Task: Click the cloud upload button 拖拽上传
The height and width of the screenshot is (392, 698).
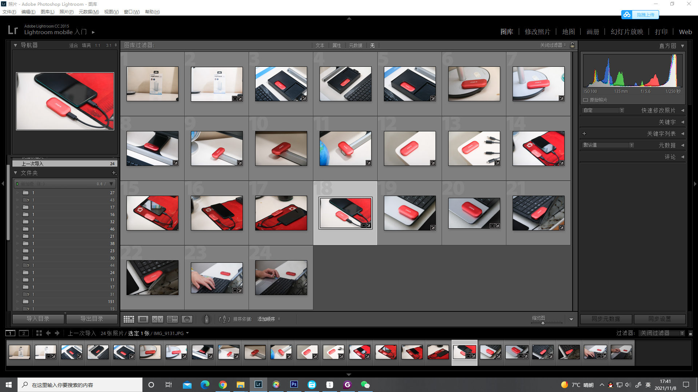Action: click(640, 15)
